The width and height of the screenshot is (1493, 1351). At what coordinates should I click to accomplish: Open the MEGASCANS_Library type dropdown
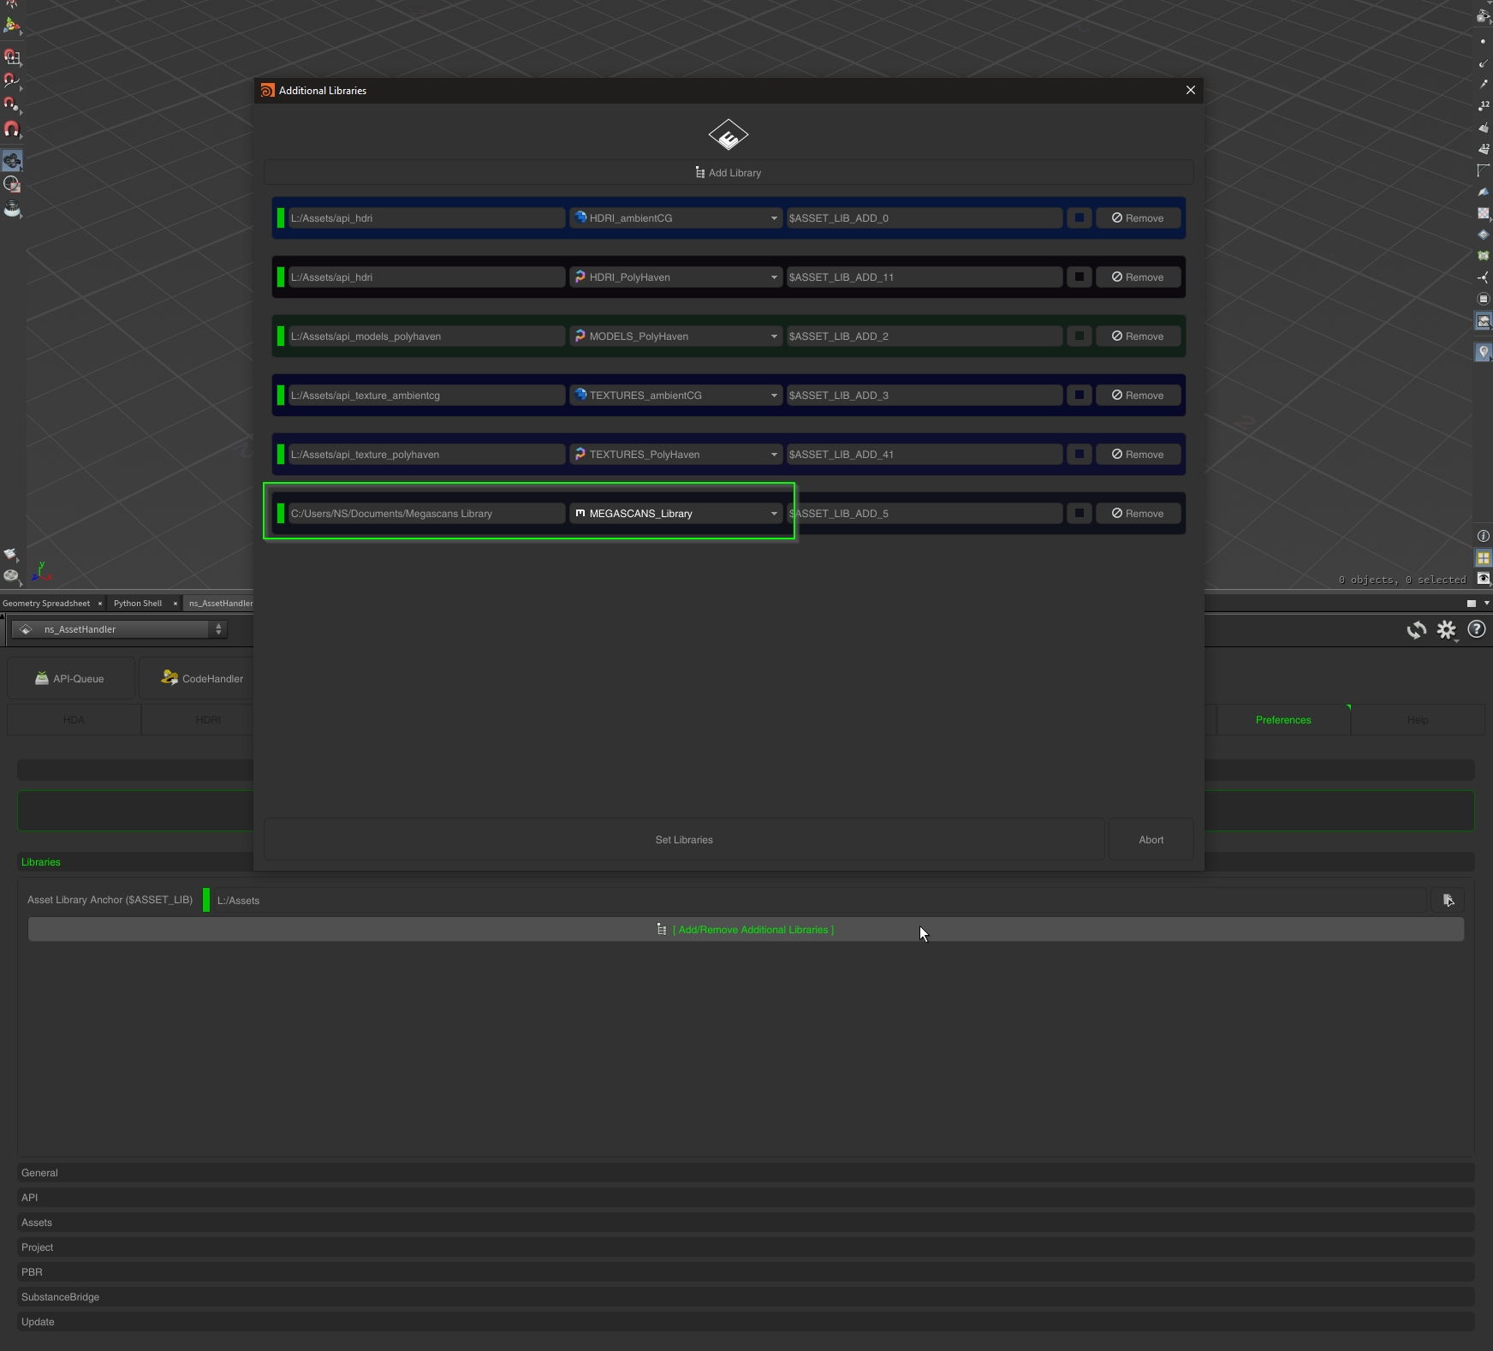pos(675,514)
